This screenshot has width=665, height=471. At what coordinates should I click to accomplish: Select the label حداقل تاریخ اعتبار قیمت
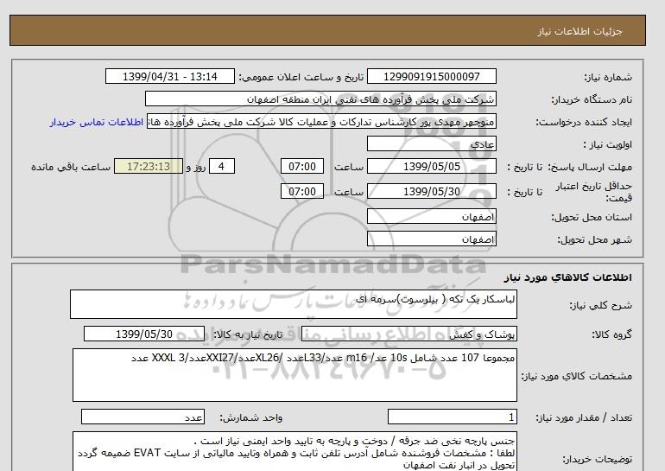[594, 192]
